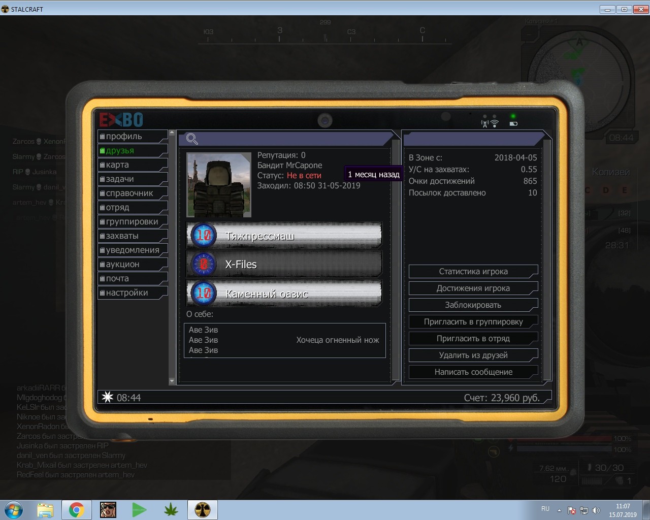
Task: Open the задачи menu section
Action: tap(133, 179)
